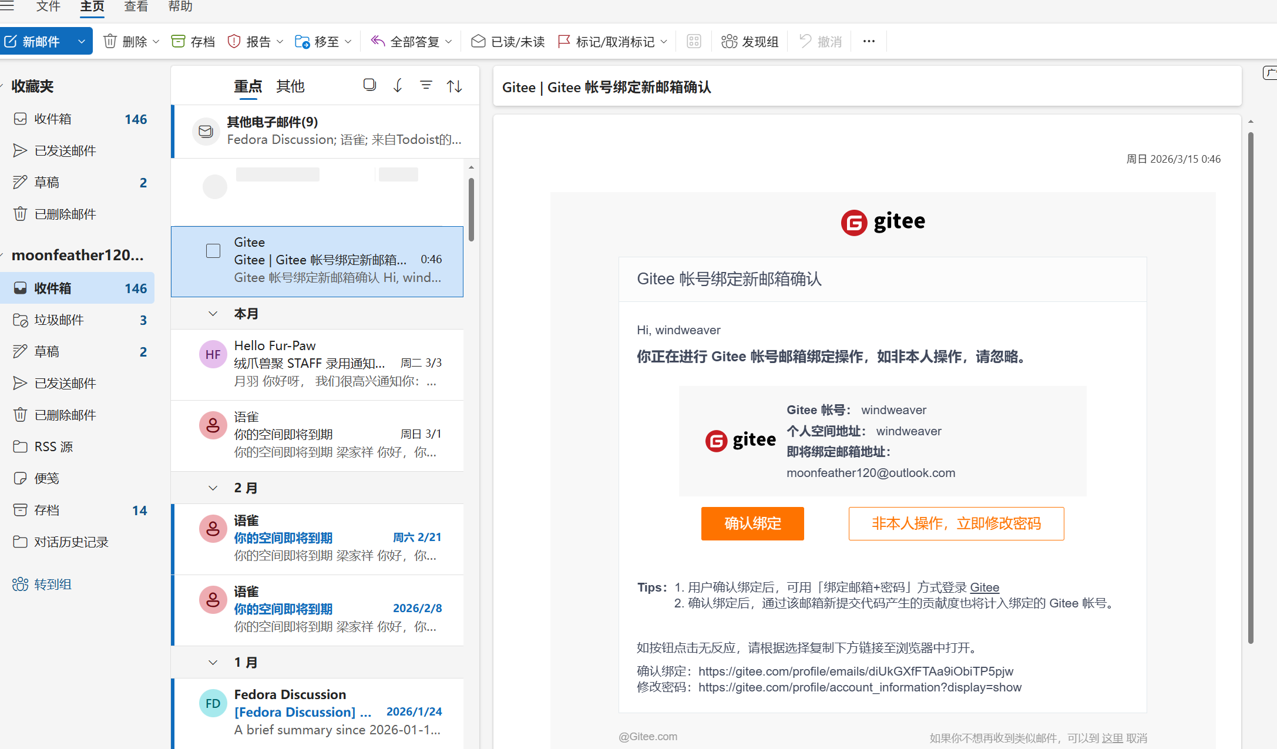Image resolution: width=1277 pixels, height=749 pixels.
Task: Open the Fedora Discussion email
Action: pyautogui.click(x=317, y=713)
